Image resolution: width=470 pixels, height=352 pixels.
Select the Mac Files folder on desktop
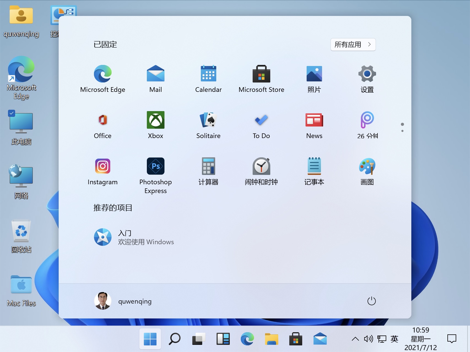(x=21, y=291)
